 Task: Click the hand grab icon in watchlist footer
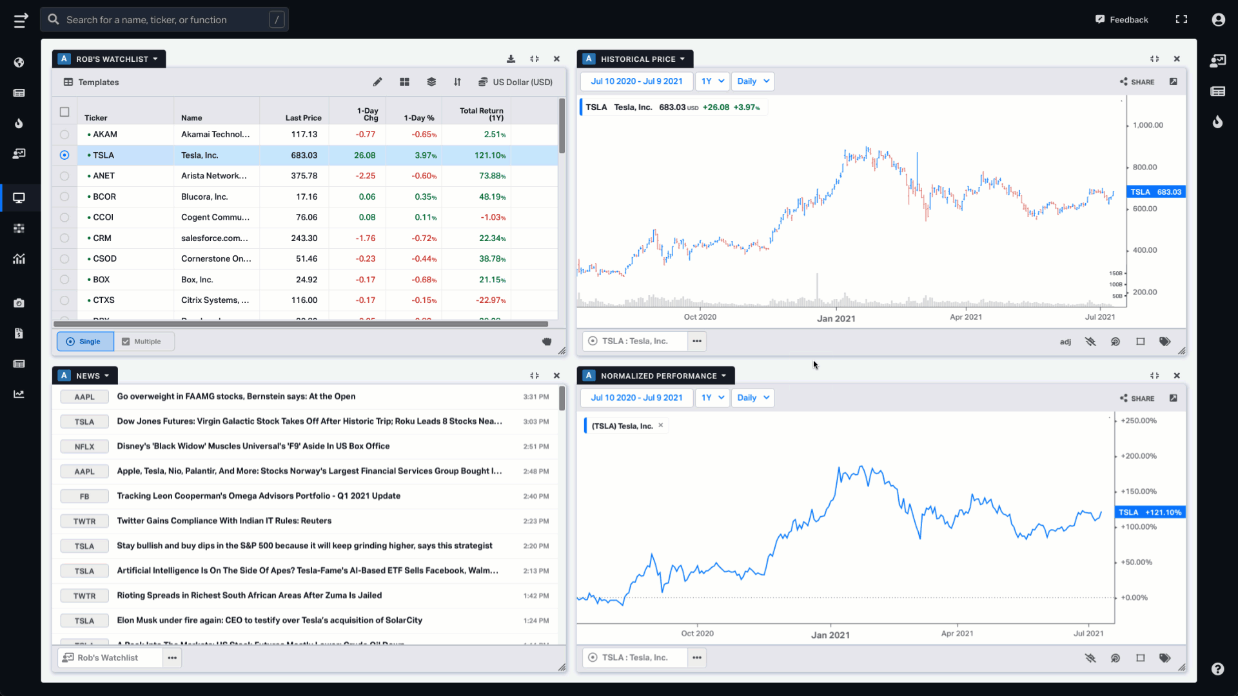pos(547,342)
